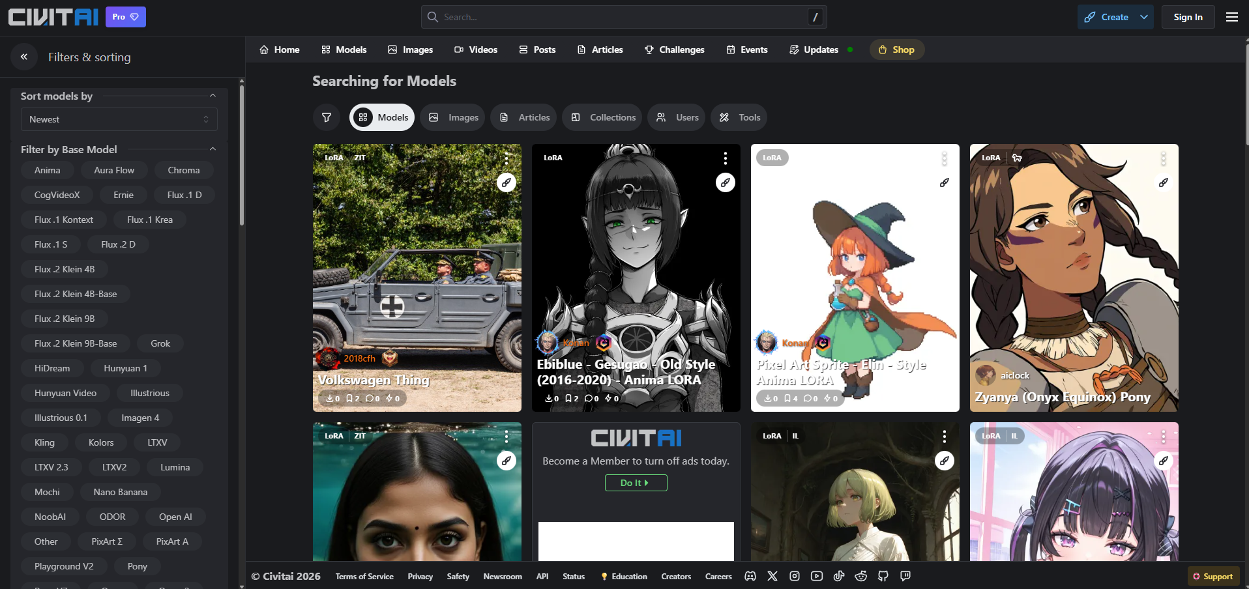The height and width of the screenshot is (589, 1249).
Task: Enable the Hunyuan Video filter chip
Action: pyautogui.click(x=65, y=393)
